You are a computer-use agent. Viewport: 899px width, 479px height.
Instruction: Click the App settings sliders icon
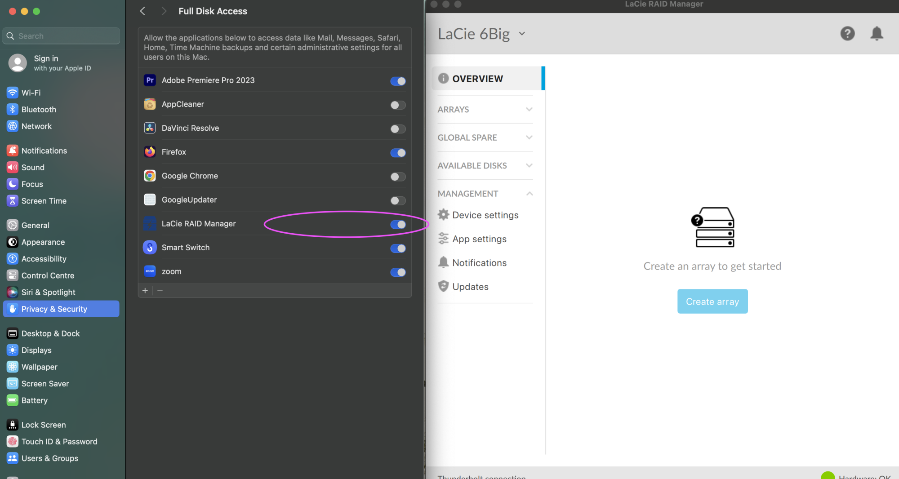pos(443,239)
